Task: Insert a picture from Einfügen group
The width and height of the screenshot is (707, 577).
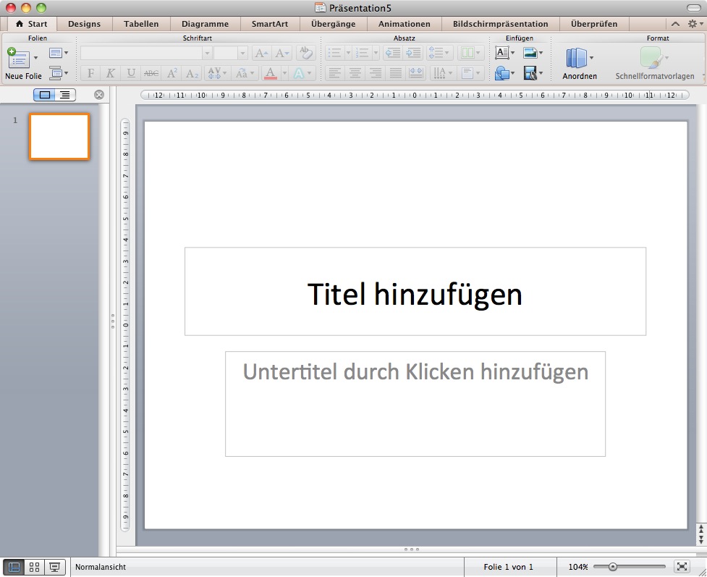Action: [530, 53]
